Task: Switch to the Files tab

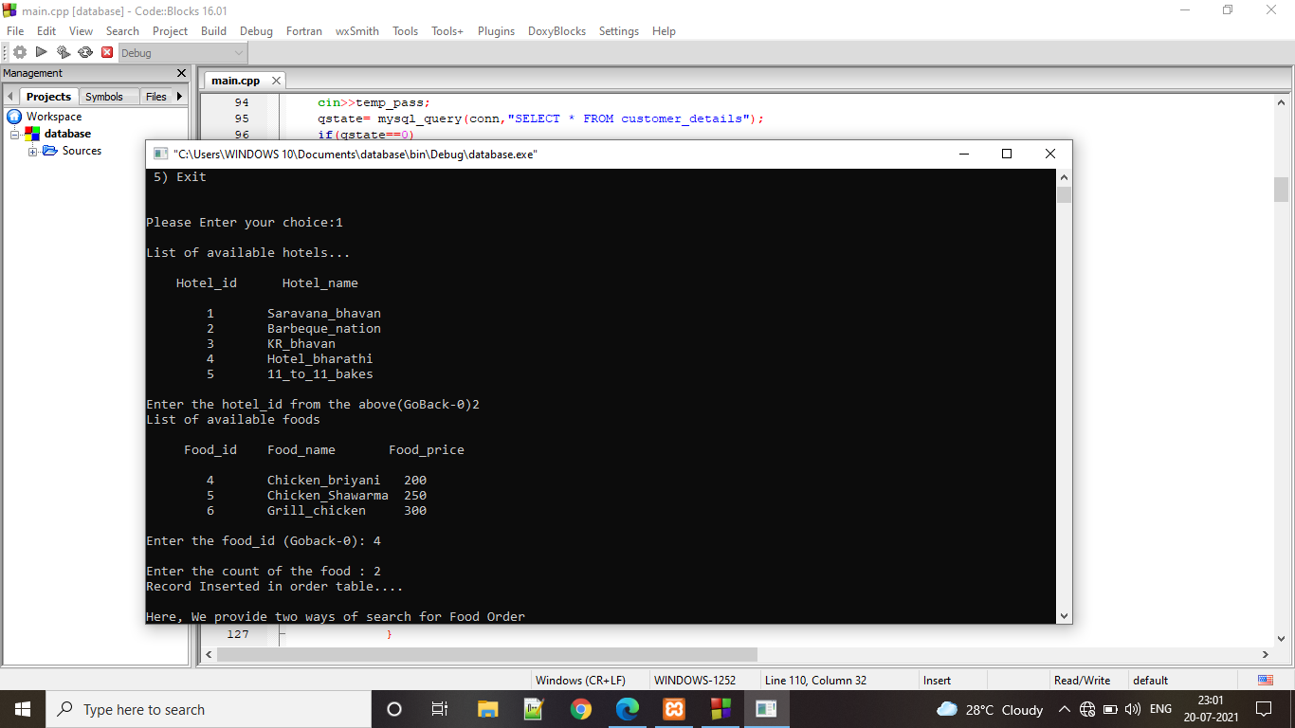Action: click(x=156, y=97)
